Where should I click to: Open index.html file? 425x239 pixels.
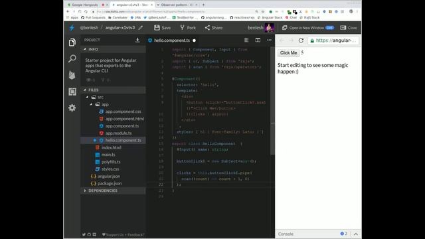pyautogui.click(x=108, y=147)
